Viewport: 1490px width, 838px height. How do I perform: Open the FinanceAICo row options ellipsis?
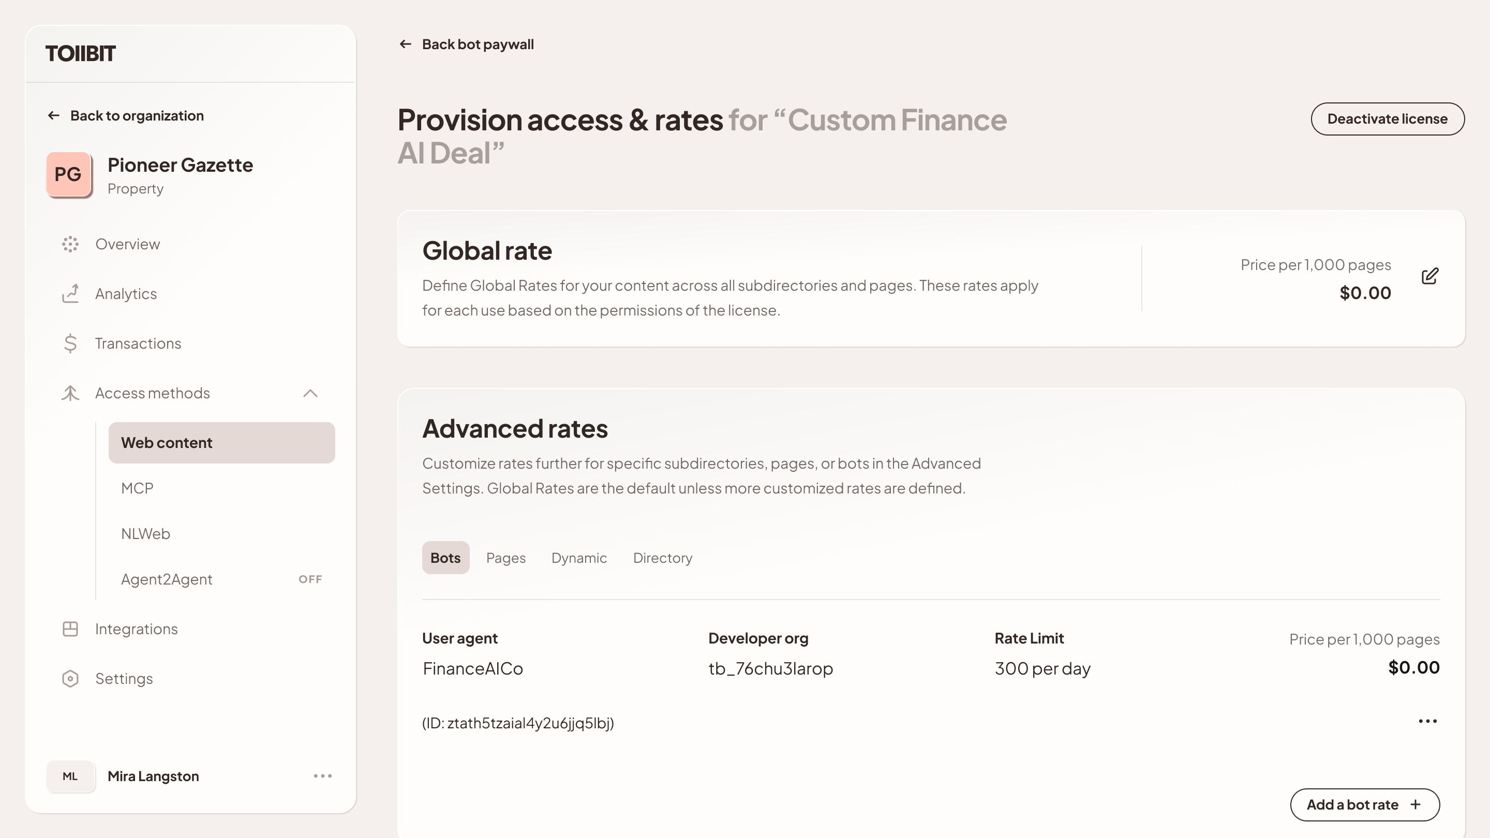1427,721
